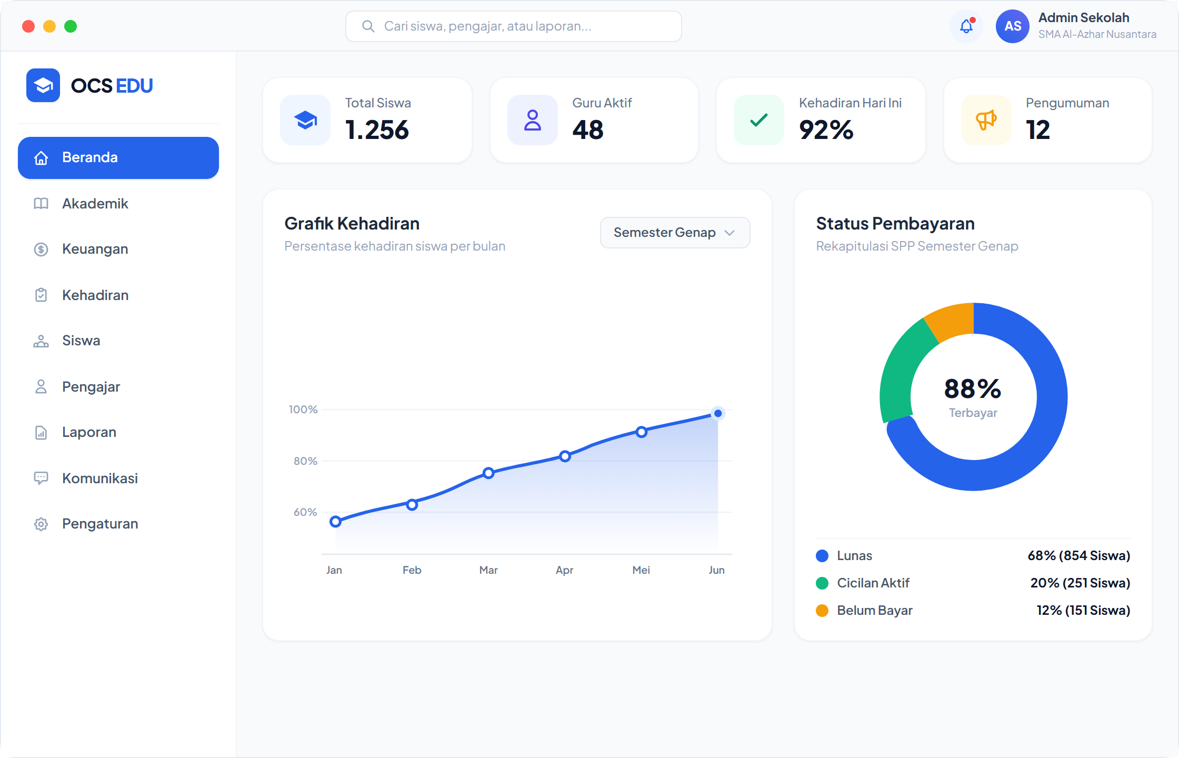
Task: Click the Total Siswa graduation cap icon
Action: click(305, 120)
